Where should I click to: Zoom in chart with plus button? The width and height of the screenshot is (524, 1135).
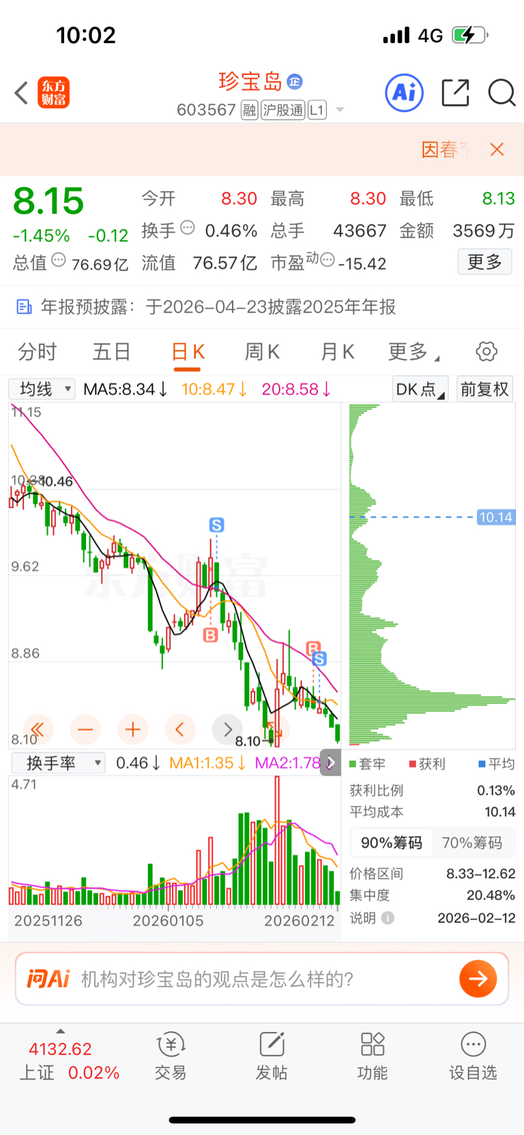click(x=133, y=730)
